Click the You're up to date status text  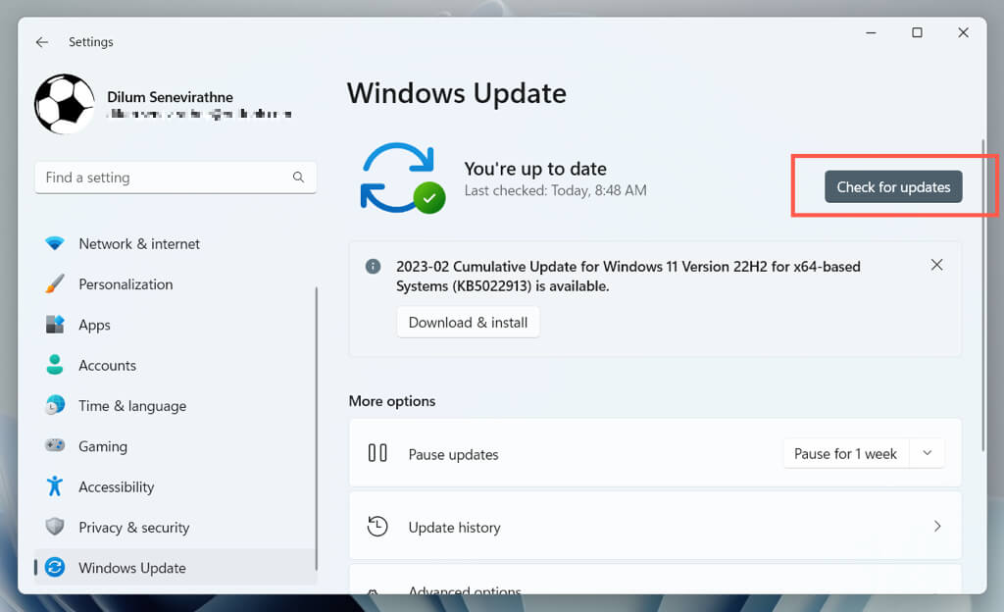click(x=535, y=169)
